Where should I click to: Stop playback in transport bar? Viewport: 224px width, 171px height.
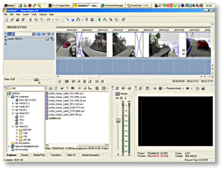point(90,81)
